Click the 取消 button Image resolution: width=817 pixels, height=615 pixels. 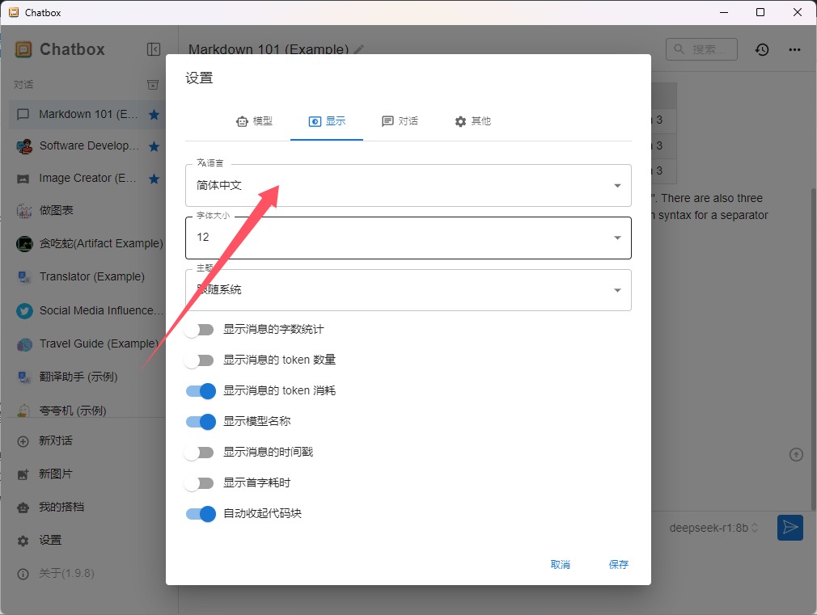click(x=560, y=564)
